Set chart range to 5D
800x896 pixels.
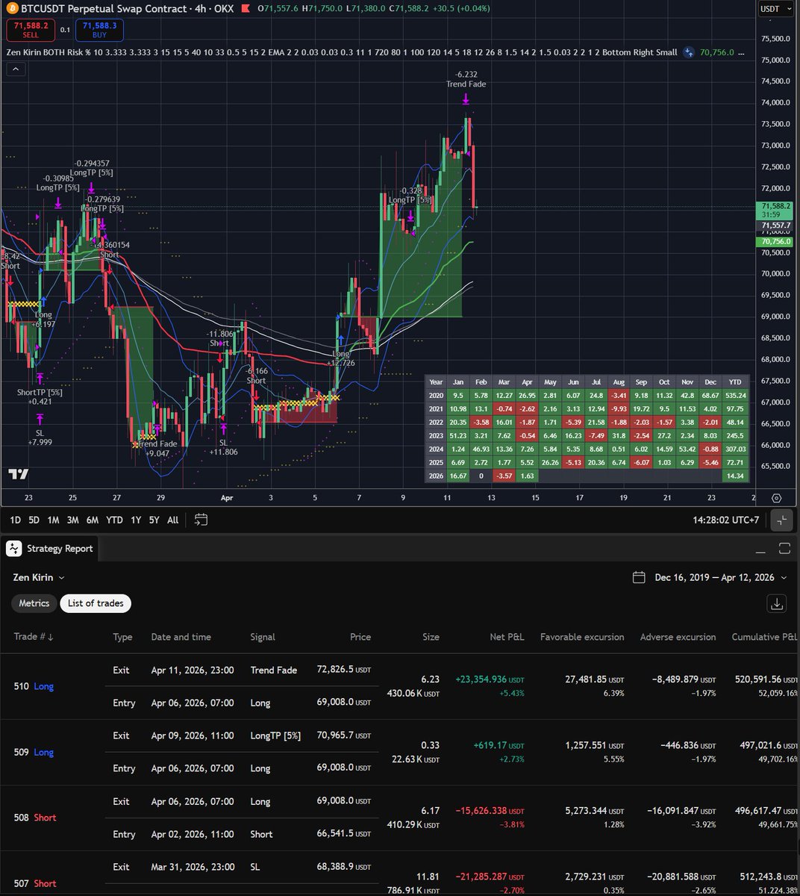[x=34, y=520]
